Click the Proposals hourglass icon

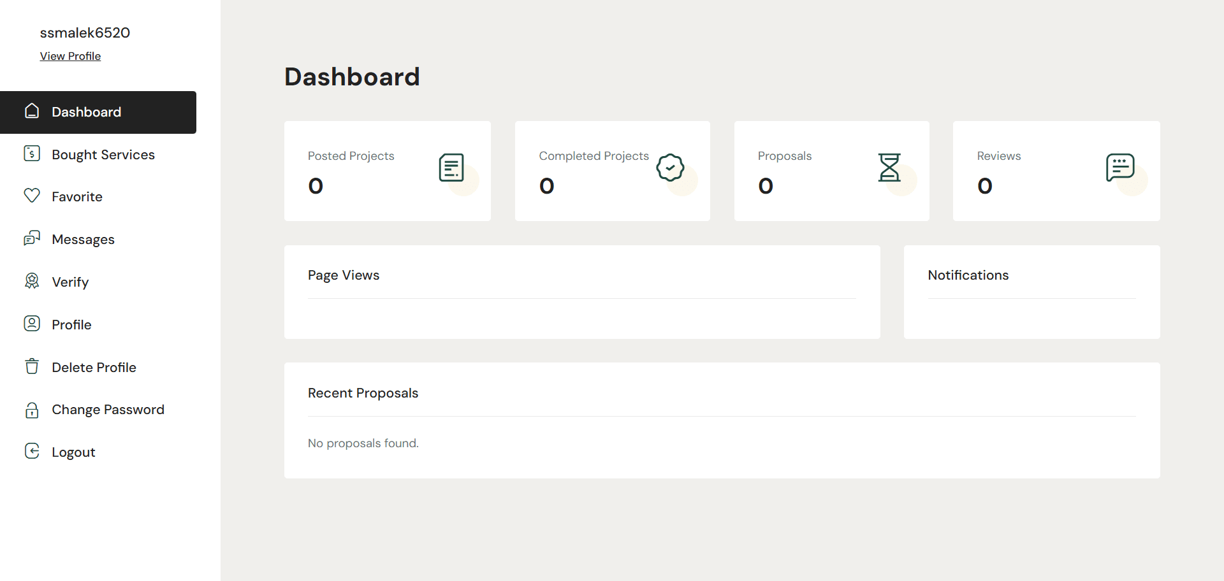point(889,168)
